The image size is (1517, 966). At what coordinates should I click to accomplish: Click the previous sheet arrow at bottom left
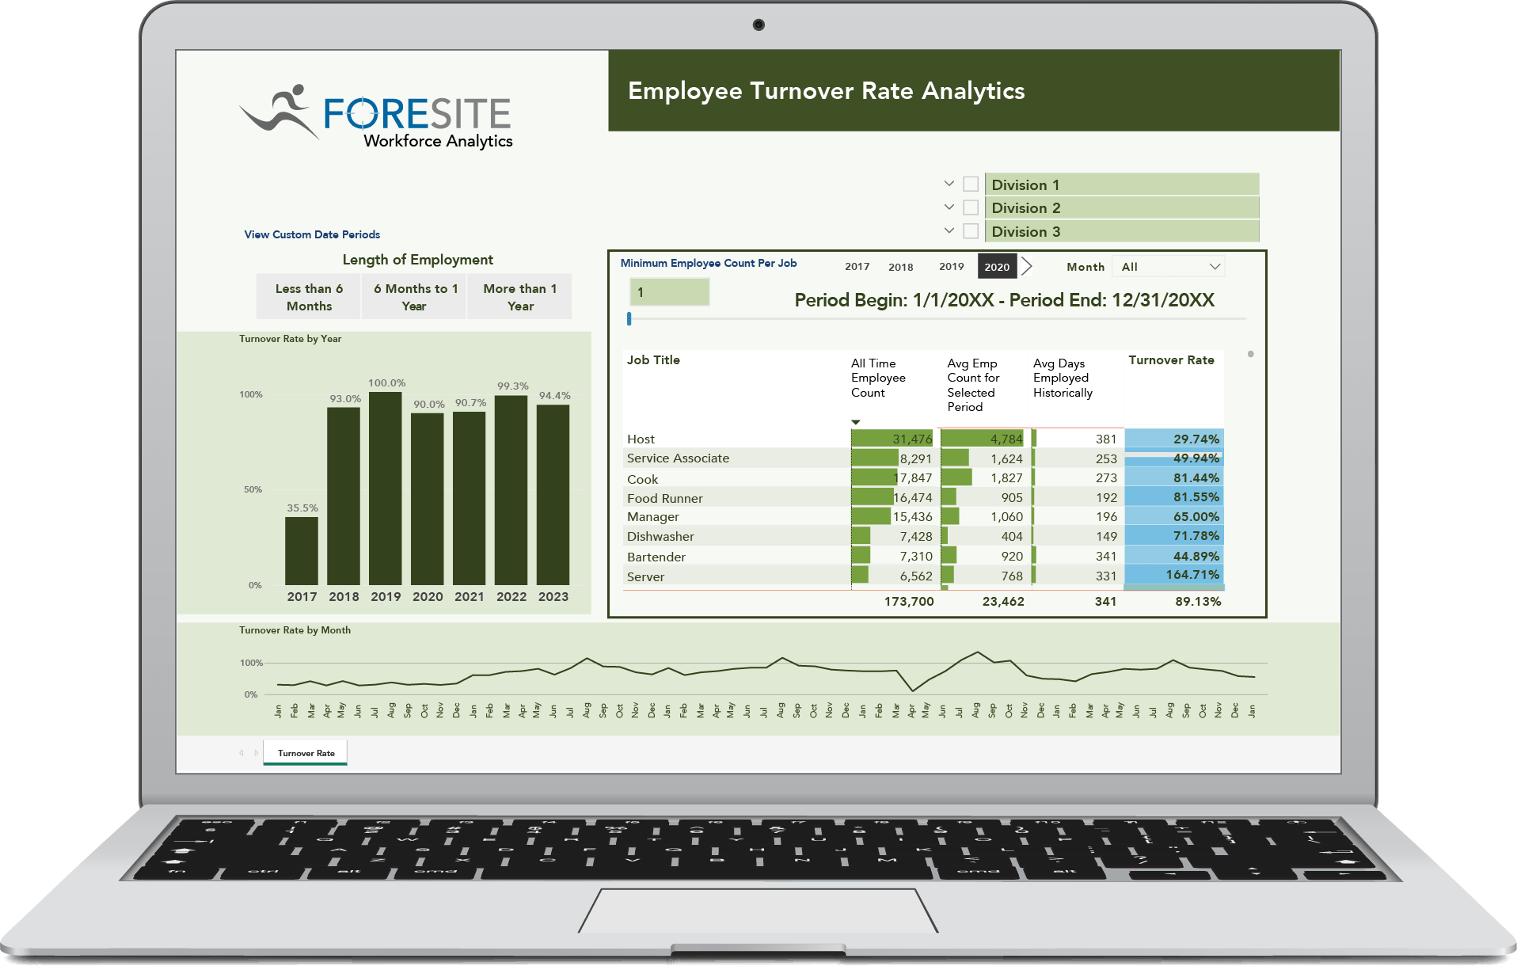point(240,753)
